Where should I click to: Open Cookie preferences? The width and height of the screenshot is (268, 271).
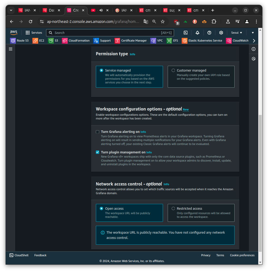[242, 255]
